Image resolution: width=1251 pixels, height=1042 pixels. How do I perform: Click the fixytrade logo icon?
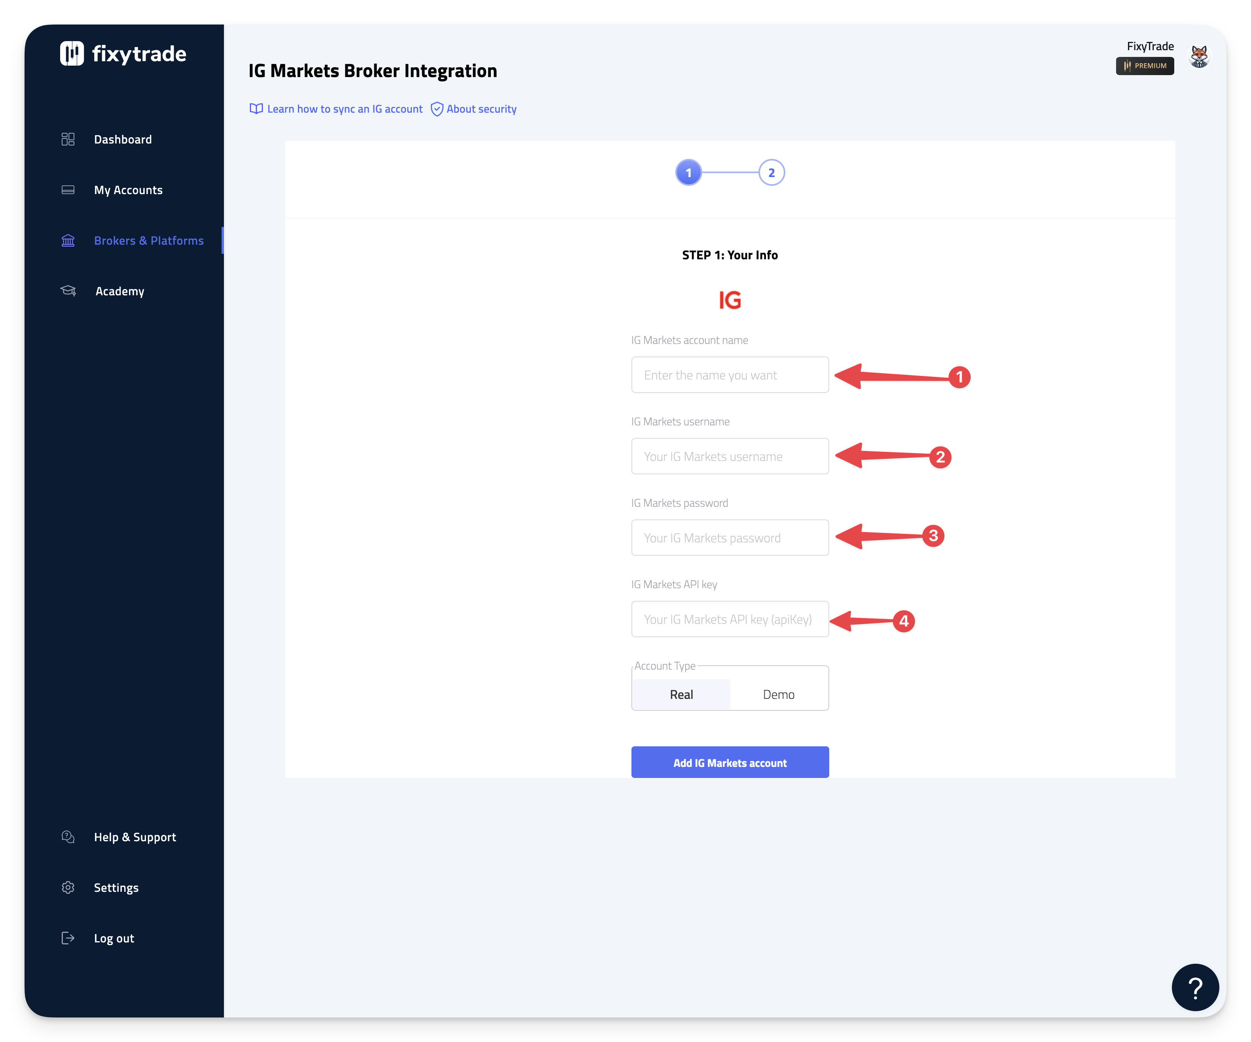pyautogui.click(x=72, y=53)
